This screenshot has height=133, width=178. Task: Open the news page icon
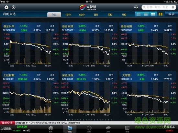click(127, 129)
